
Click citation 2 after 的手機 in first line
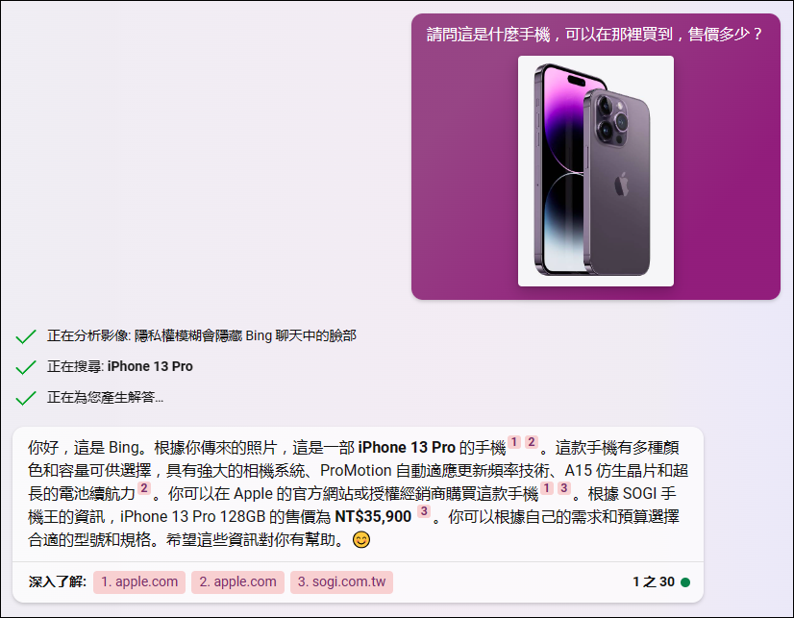tap(532, 442)
